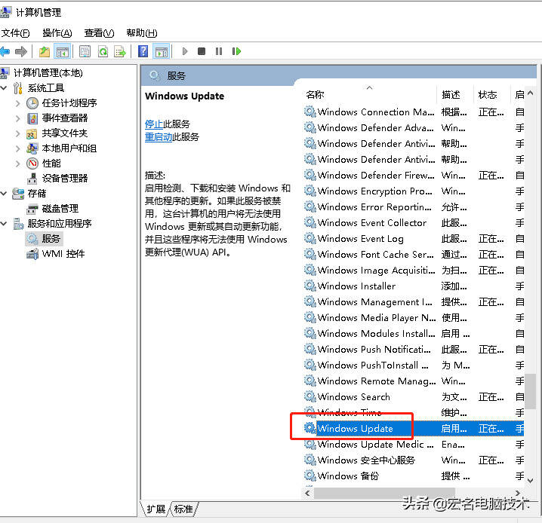Select the Windows Event Collector service
The image size is (542, 523).
[414, 223]
